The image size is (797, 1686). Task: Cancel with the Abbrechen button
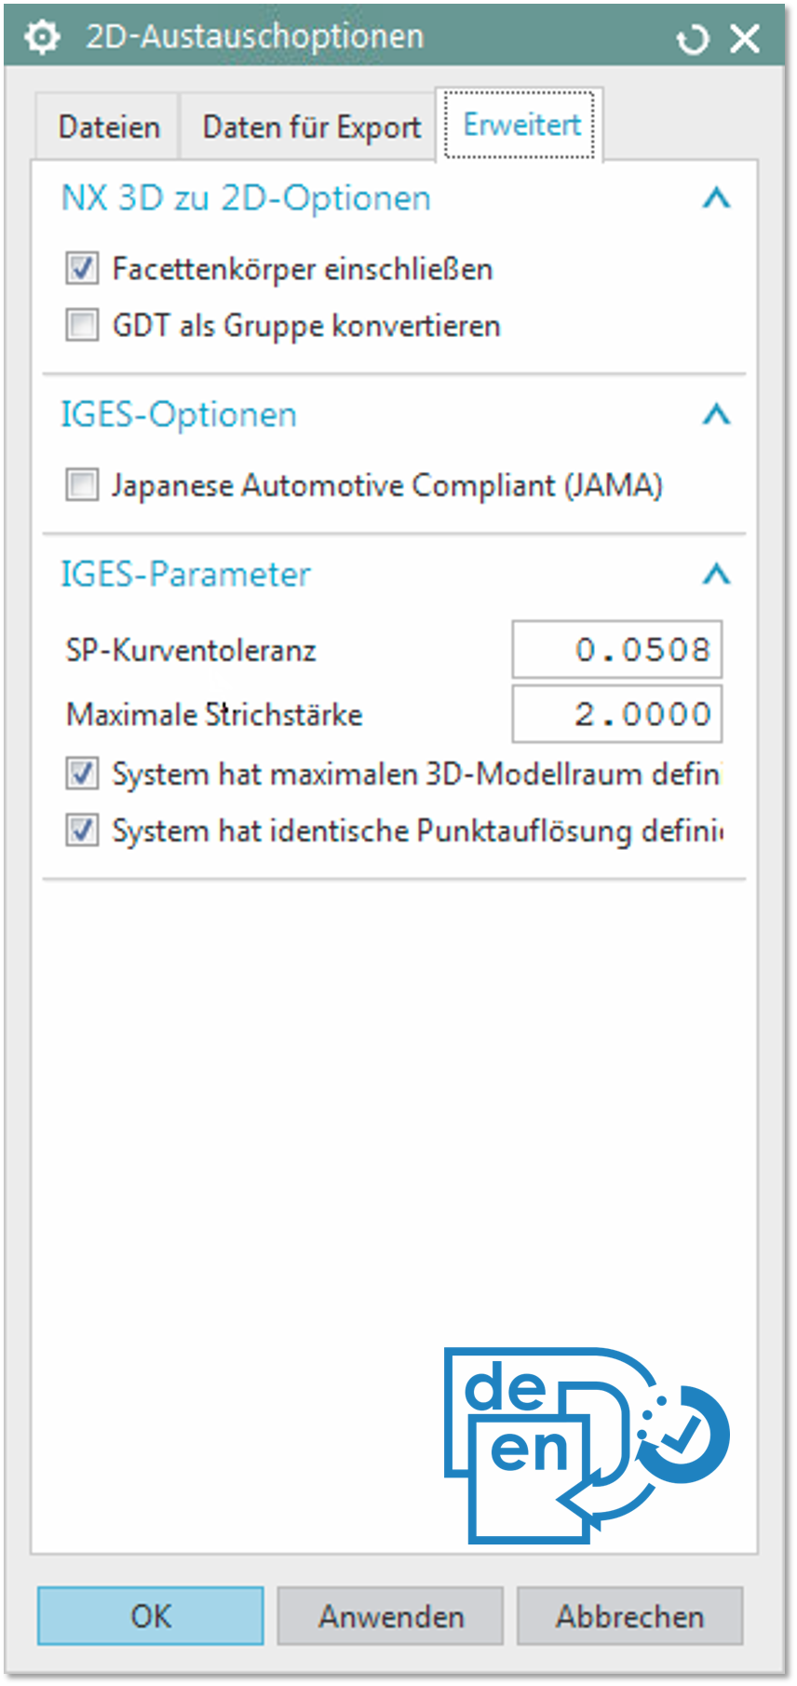pyautogui.click(x=629, y=1616)
